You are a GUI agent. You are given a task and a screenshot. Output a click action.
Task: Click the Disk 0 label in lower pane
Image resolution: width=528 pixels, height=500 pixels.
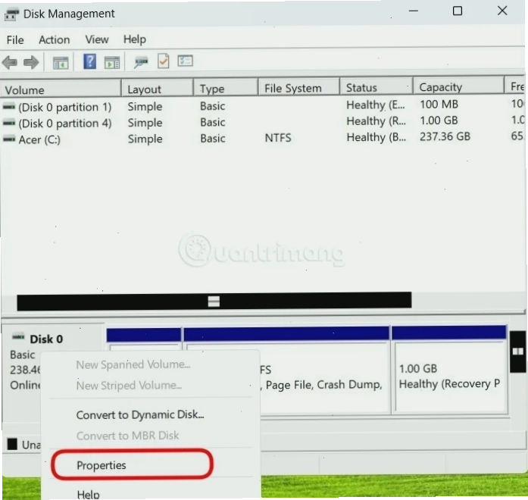coord(46,339)
